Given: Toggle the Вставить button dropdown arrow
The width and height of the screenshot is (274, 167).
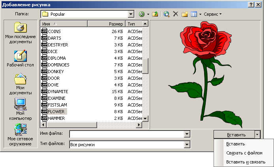Looking at the screenshot, I should (x=257, y=135).
